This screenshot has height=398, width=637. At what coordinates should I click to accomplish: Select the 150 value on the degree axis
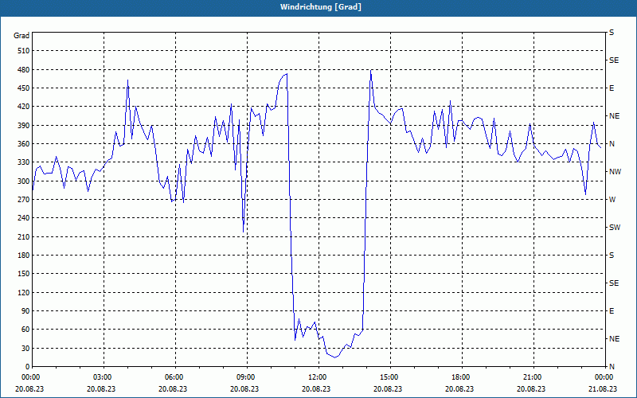coord(24,273)
